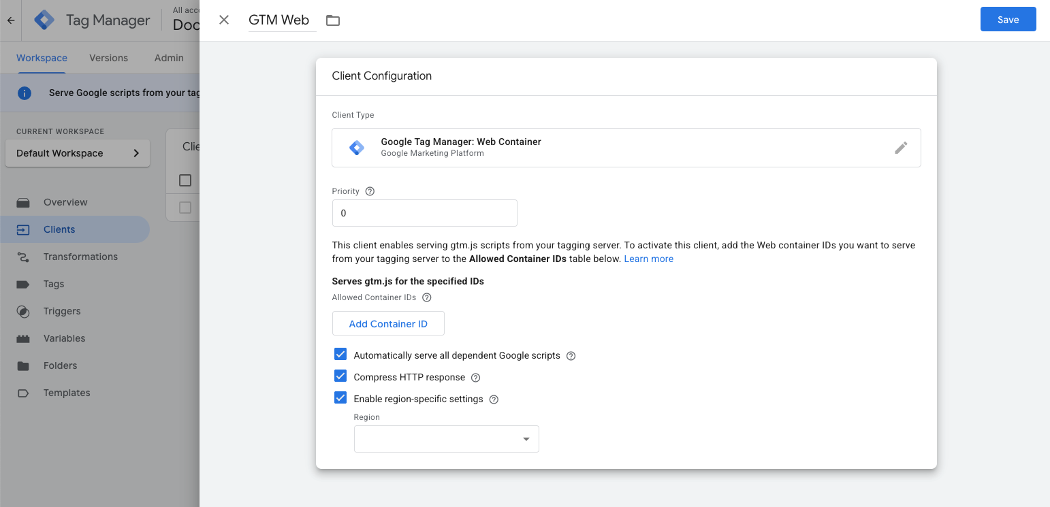
Task: Open help icon for dependent Google scripts
Action: [x=571, y=356]
